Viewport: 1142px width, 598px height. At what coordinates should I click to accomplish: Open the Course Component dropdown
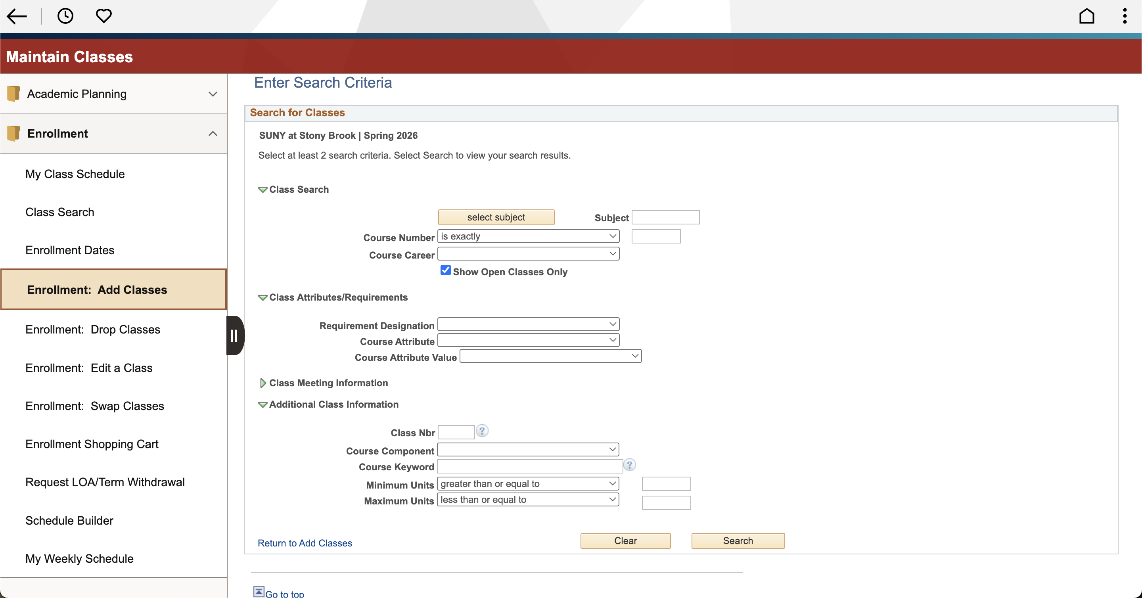527,450
